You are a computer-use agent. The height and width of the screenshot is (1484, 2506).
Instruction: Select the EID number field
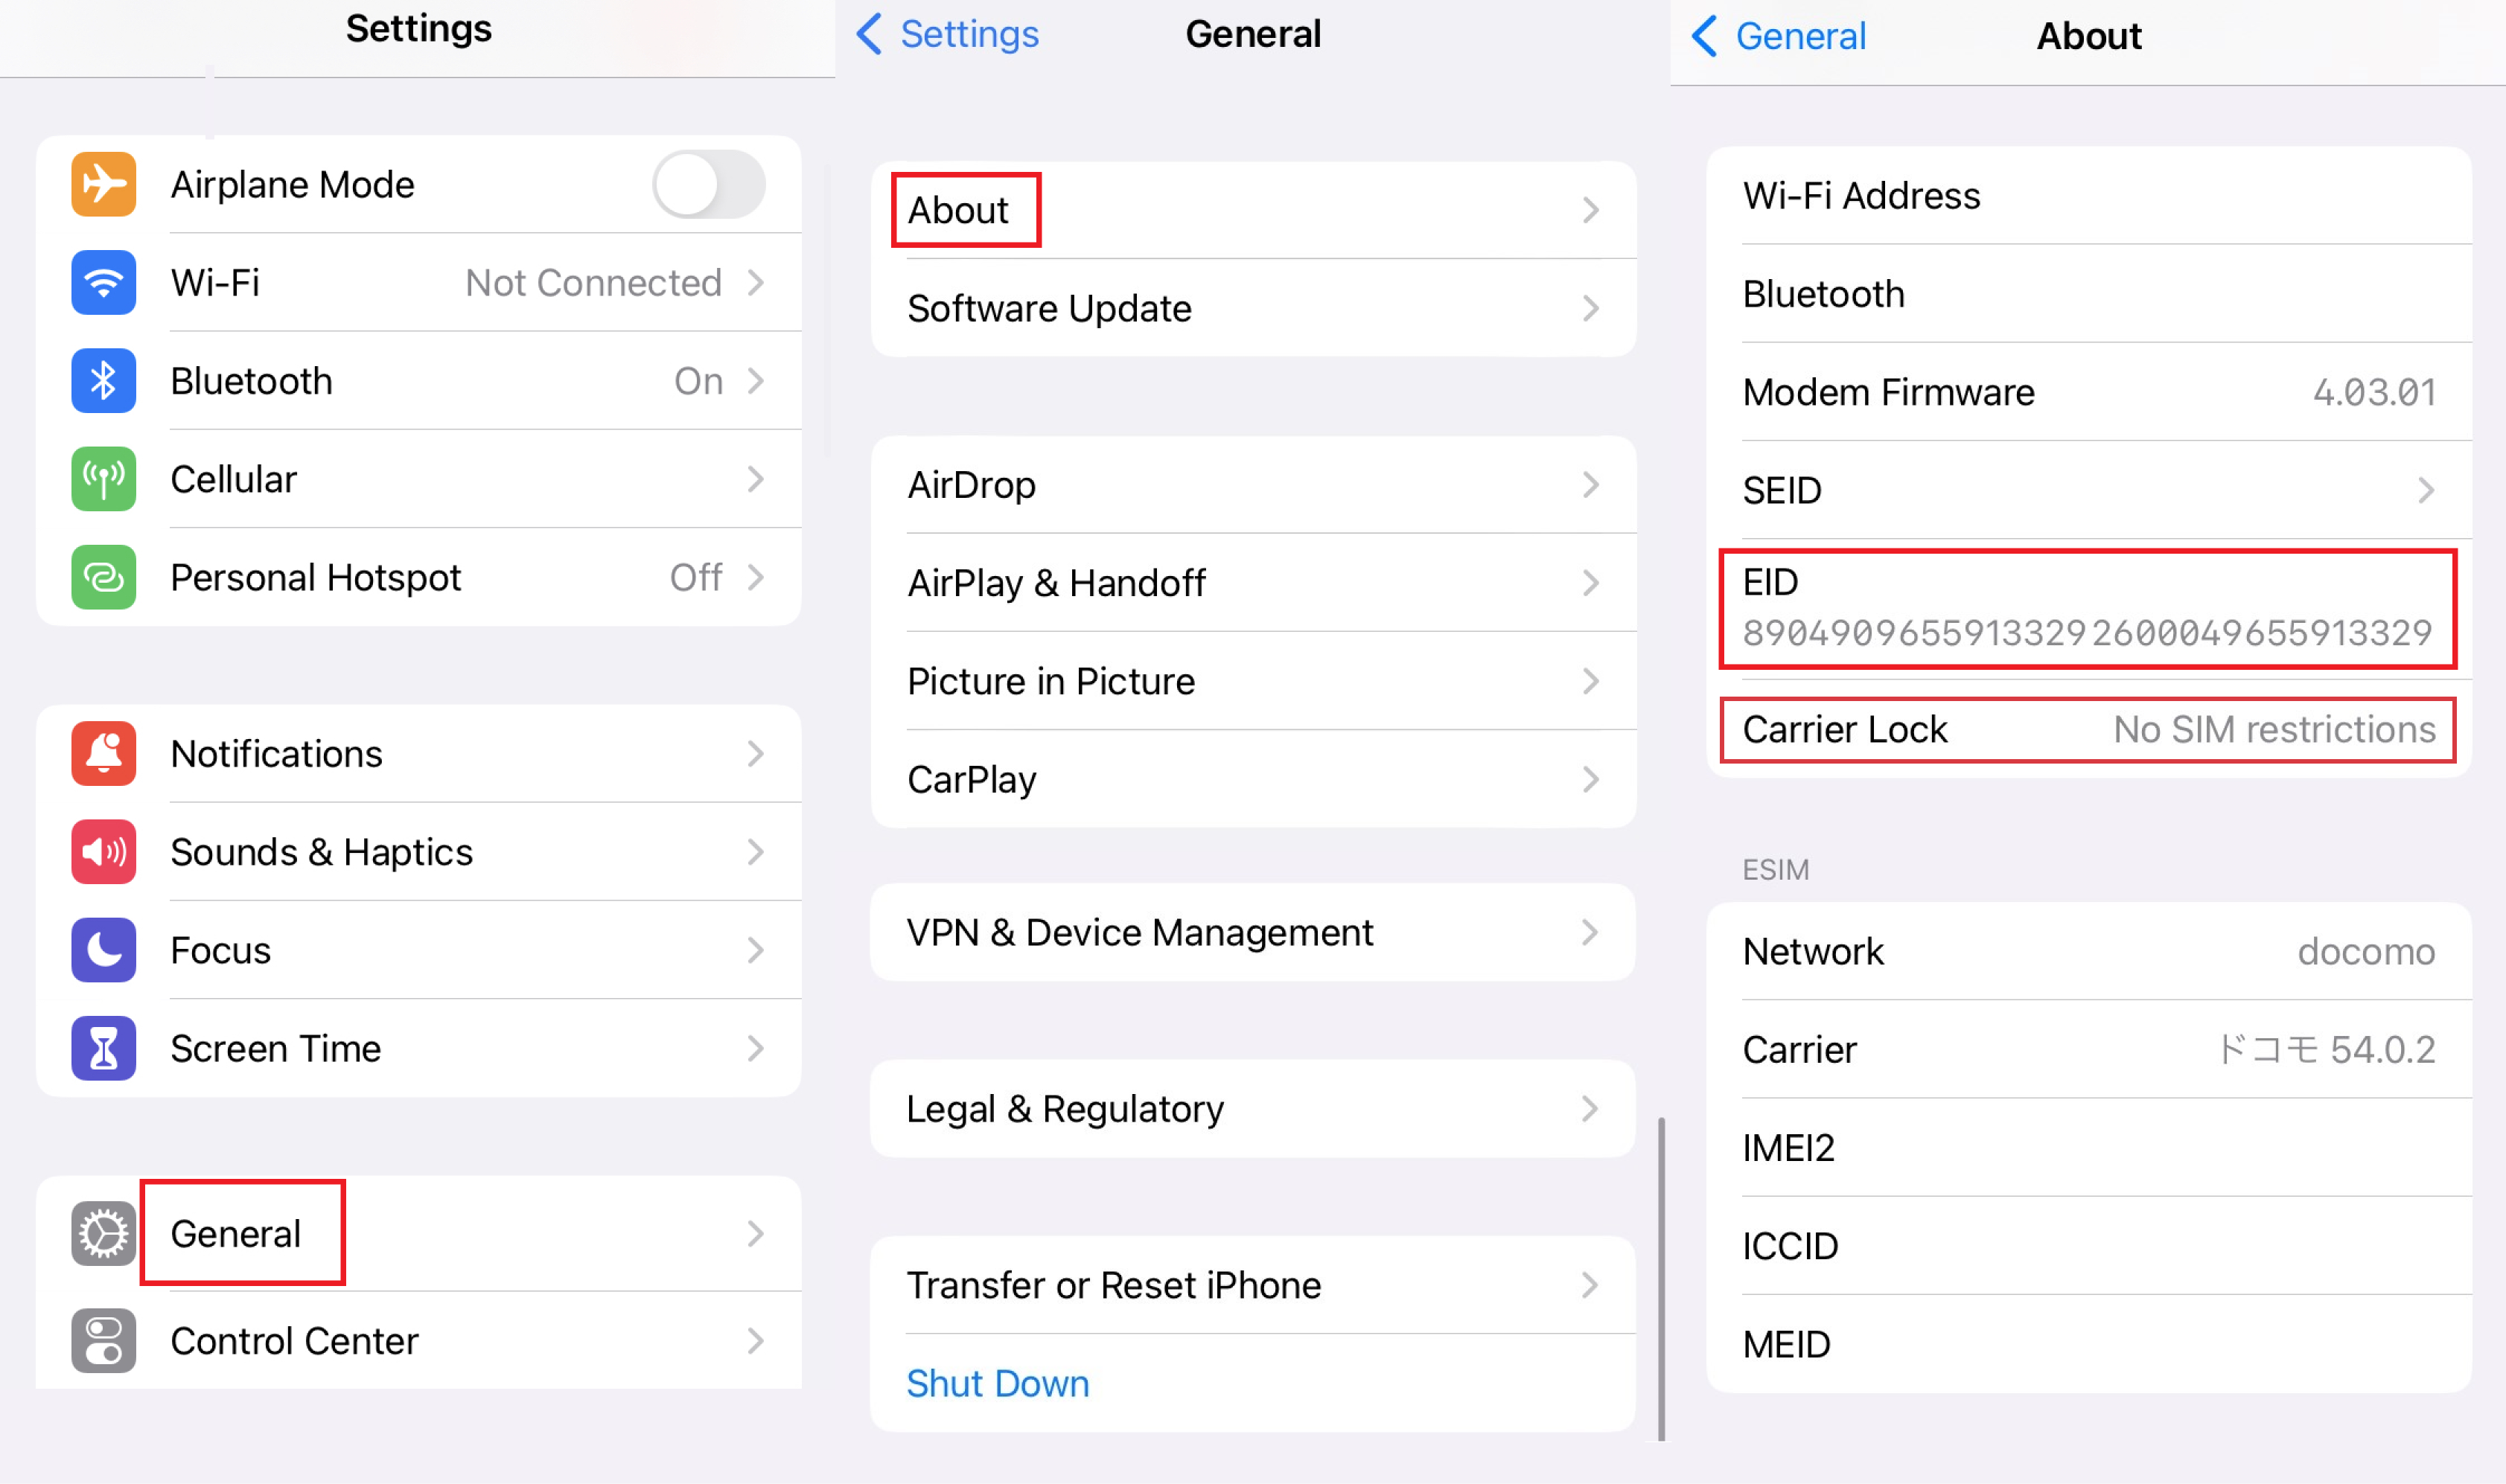(2087, 632)
